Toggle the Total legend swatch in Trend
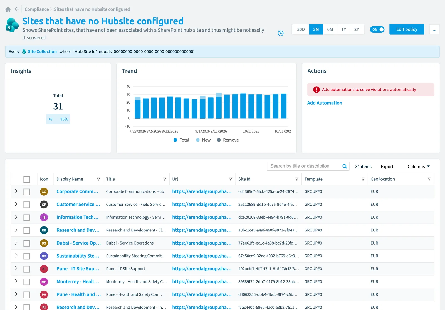Screen dimensions: 445x310 175,140
